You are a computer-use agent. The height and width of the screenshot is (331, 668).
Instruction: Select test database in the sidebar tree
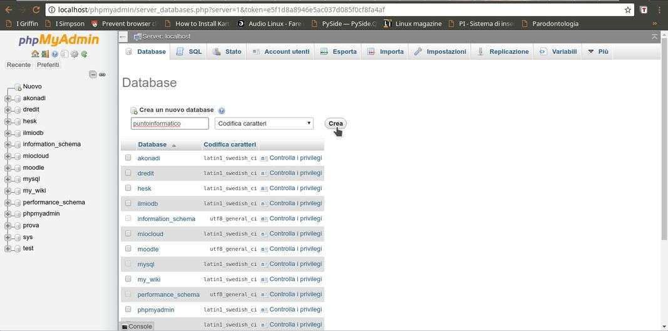click(x=28, y=248)
